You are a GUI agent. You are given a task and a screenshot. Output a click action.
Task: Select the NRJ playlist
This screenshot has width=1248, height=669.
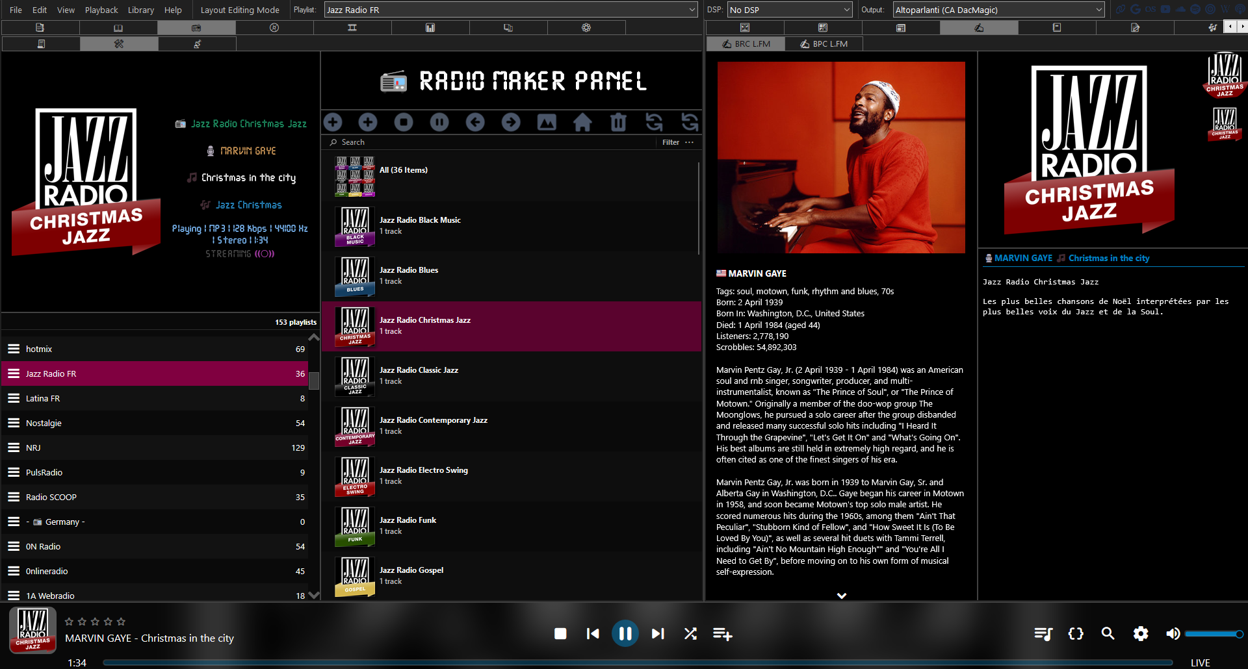tap(155, 448)
